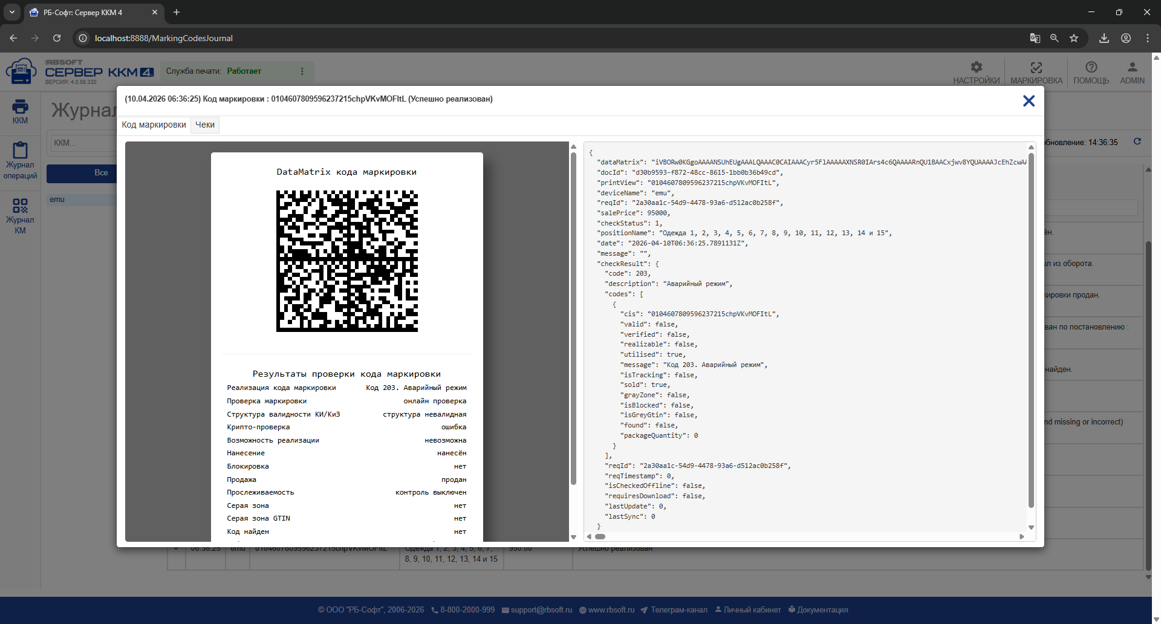This screenshot has width=1161, height=624.
Task: Open the МАРКИРОВКА section
Action: [x=1036, y=72]
